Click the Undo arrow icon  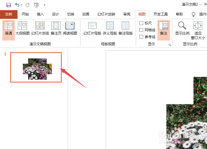(17, 5)
